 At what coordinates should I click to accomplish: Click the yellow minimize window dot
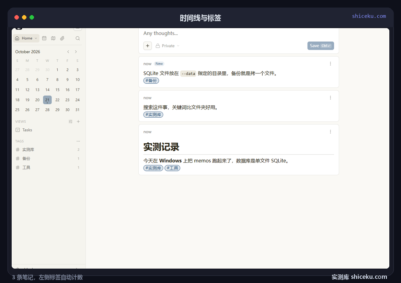coord(24,17)
